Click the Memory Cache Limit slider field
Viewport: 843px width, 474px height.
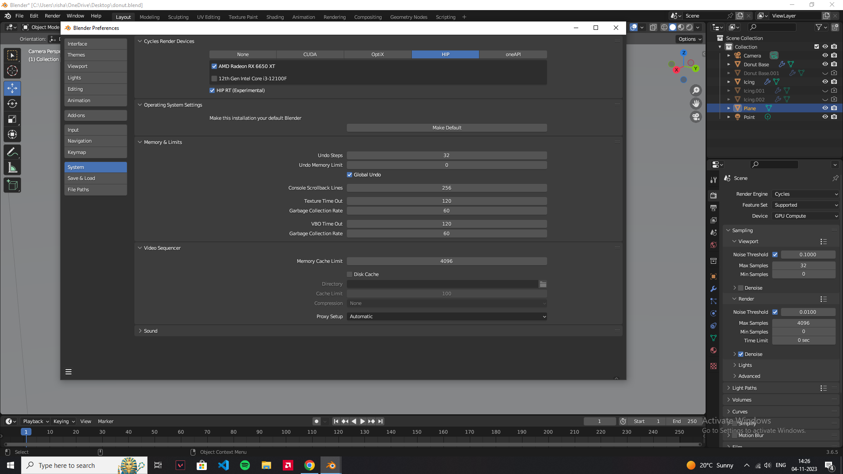[447, 261]
